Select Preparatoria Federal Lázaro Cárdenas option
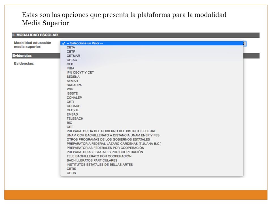The image size is (272, 204). (152, 144)
